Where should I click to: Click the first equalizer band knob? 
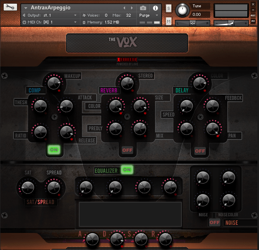coord(86,187)
